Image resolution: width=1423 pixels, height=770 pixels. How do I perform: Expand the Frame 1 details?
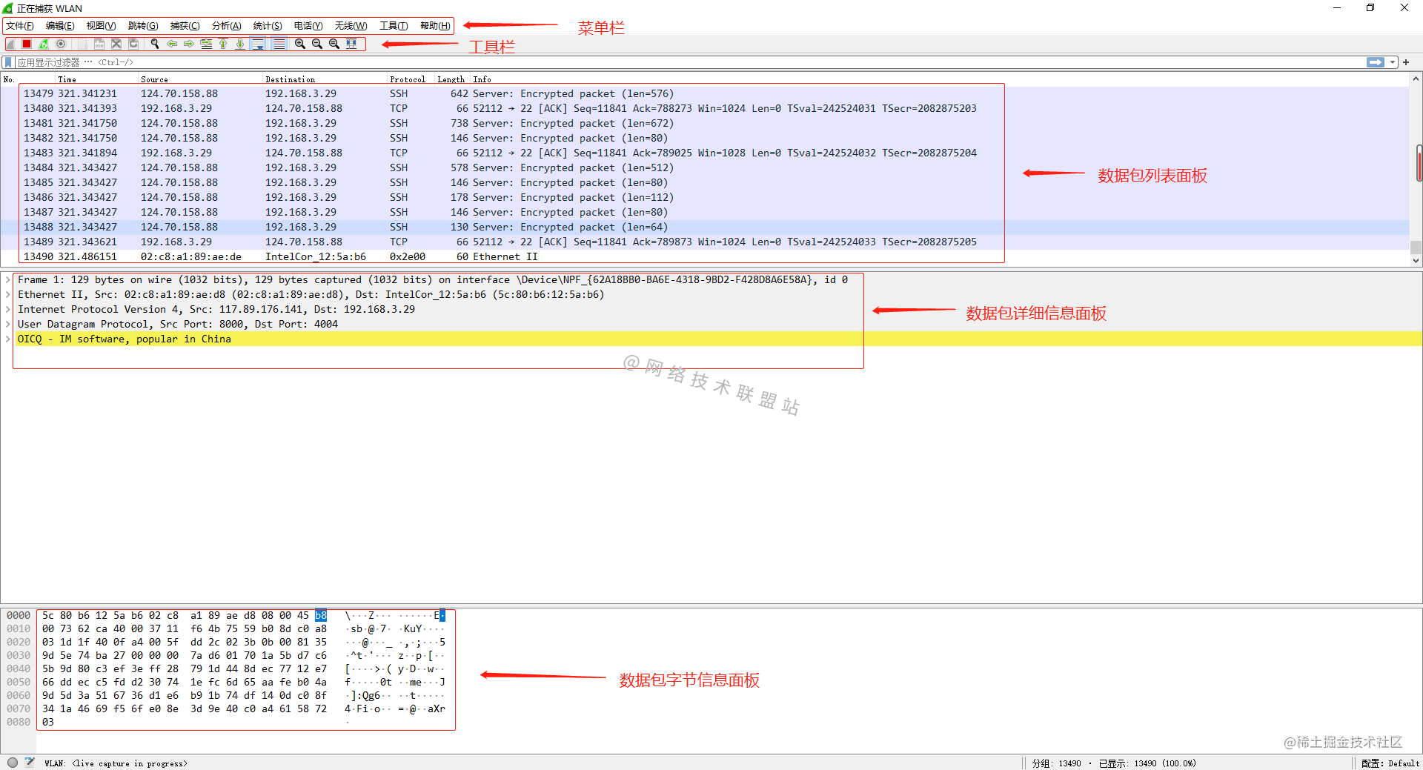[x=7, y=279]
